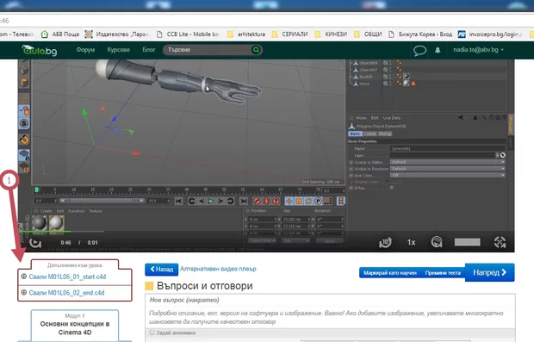Toggle the scale keyframe orange square icon
534x342 pixels.
[x=299, y=202]
